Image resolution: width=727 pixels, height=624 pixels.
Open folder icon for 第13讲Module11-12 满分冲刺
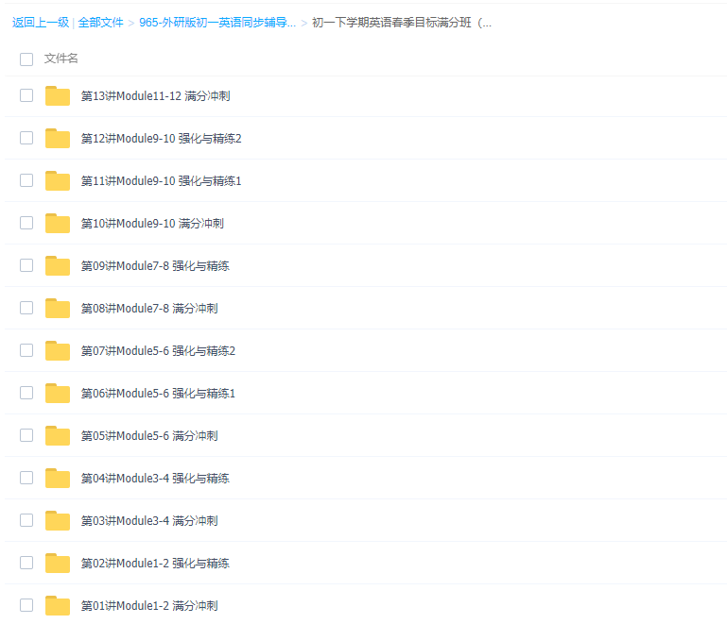[58, 96]
